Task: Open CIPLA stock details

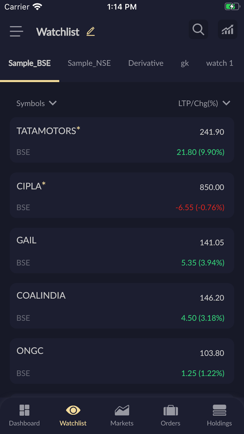Action: 122,195
